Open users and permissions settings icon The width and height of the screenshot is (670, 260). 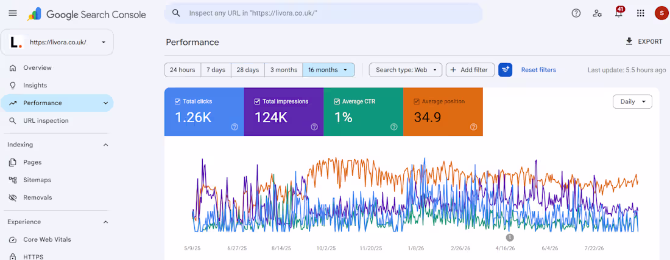598,13
